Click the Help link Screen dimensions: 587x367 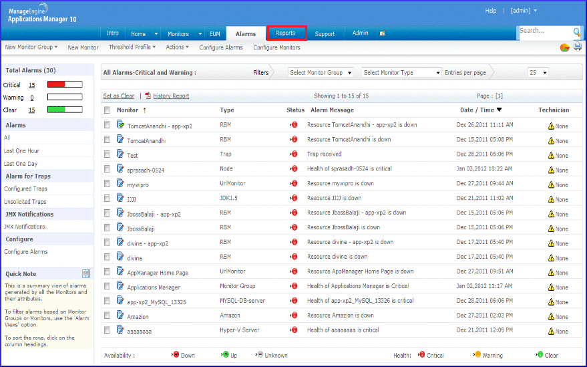pyautogui.click(x=490, y=11)
